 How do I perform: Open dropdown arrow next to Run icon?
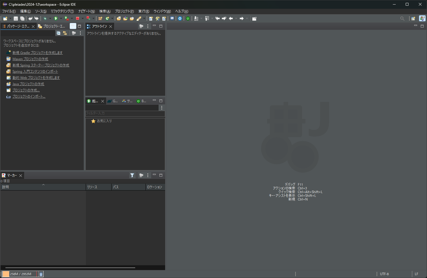click(61, 18)
